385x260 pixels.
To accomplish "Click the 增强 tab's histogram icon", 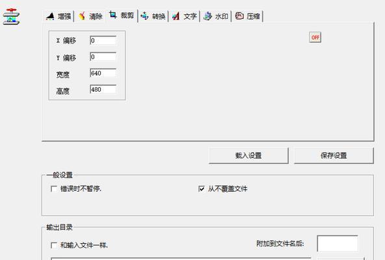I will [x=50, y=16].
